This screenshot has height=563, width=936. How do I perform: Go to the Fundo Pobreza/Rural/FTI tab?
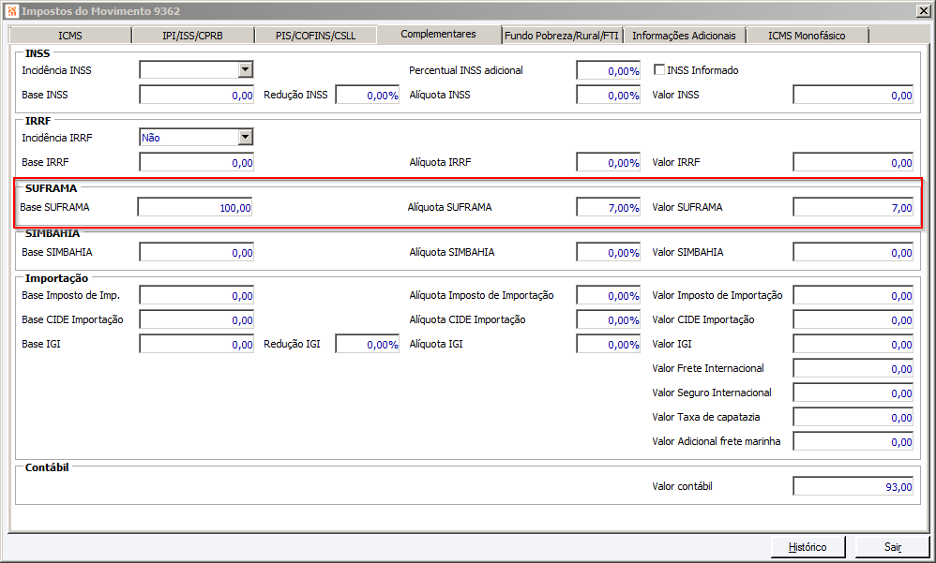(562, 36)
